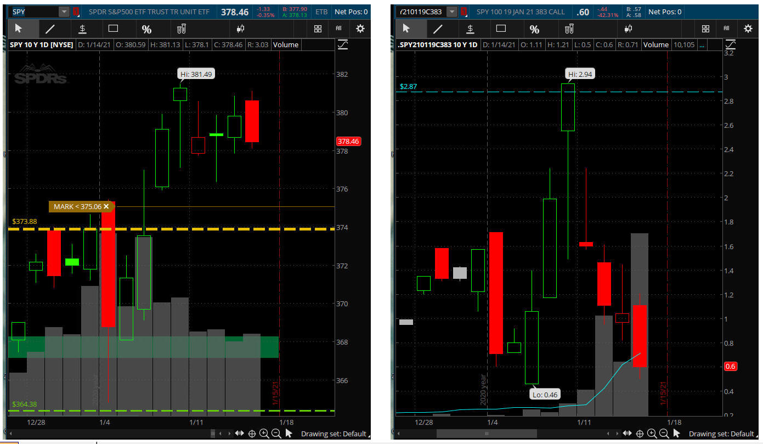Select the pointer cursor tool in SPY chart
Viewport: 763px width, 444px height.
[x=19, y=29]
